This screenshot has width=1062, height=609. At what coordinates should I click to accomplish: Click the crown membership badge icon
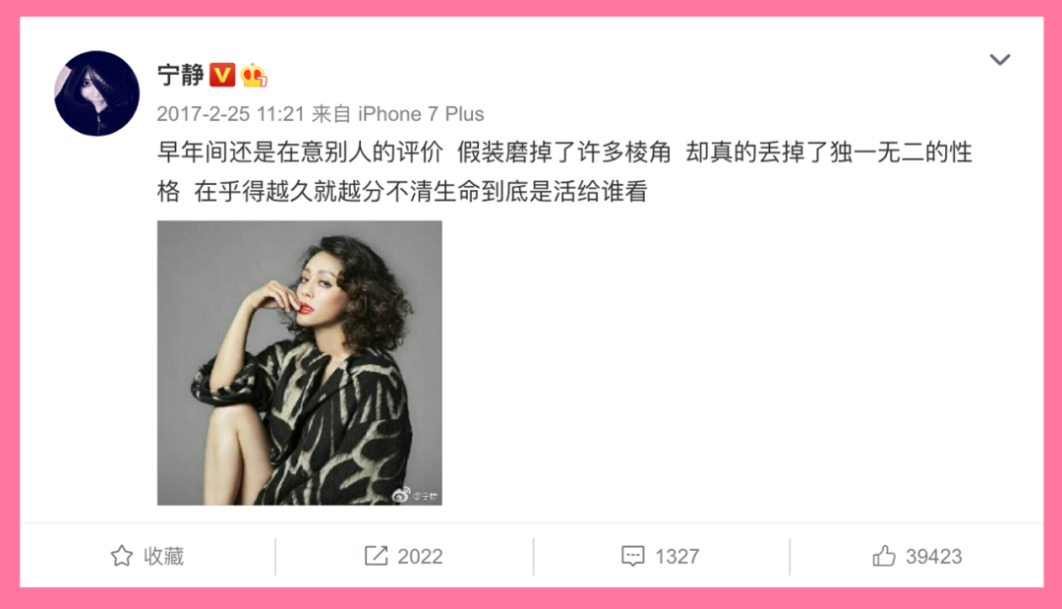[x=254, y=75]
